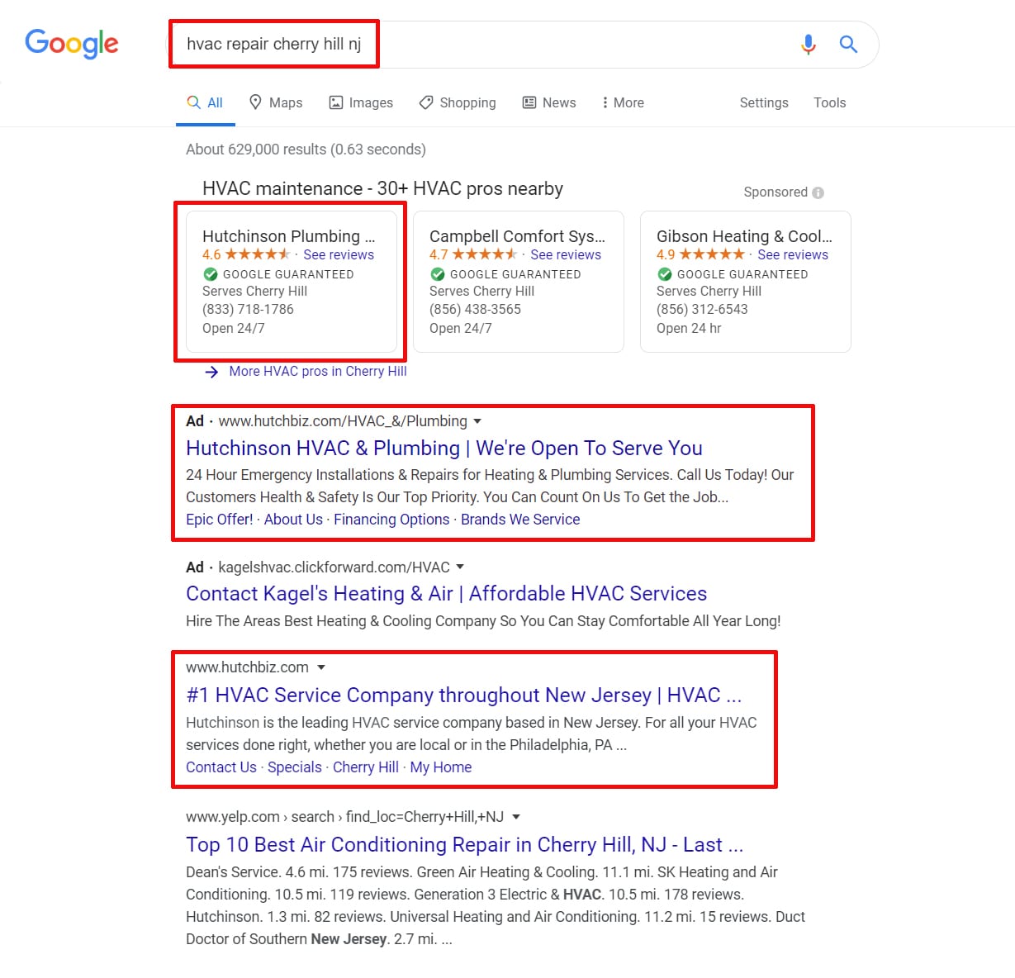Open search Tools

(x=830, y=102)
